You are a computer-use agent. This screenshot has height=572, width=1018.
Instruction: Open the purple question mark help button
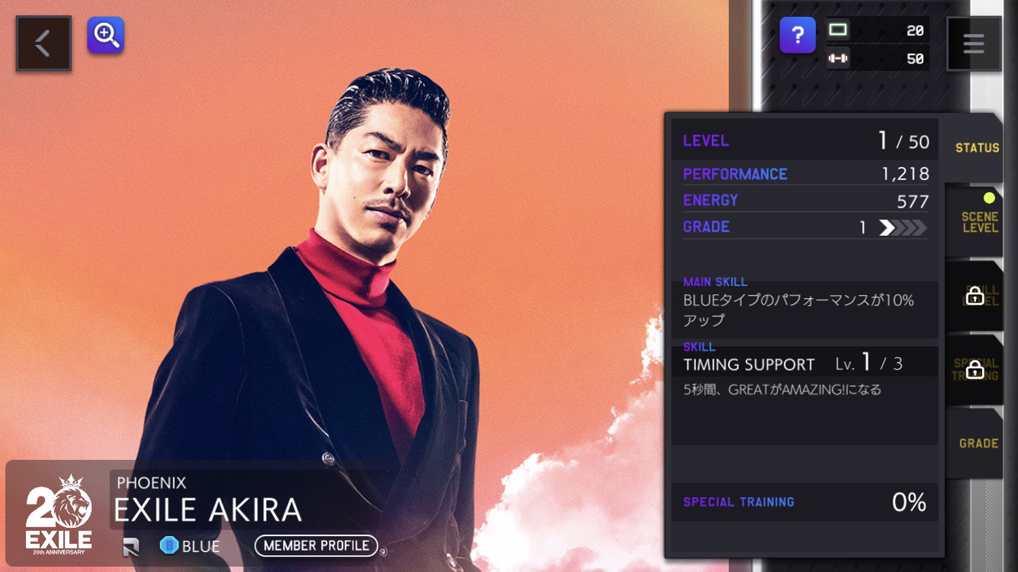point(797,35)
